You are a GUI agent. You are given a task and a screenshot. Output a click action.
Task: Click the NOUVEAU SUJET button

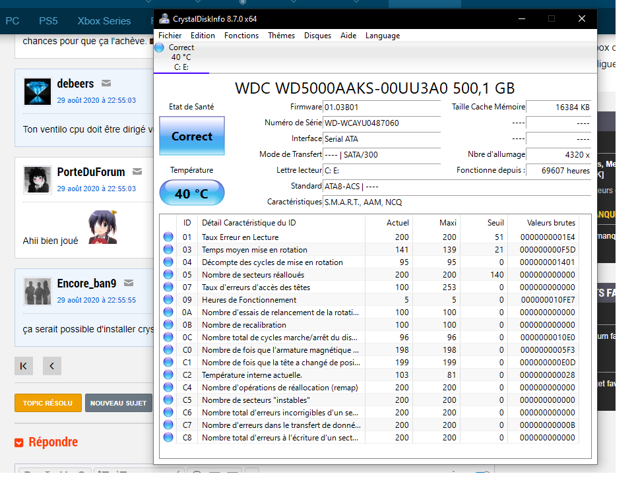(x=119, y=403)
